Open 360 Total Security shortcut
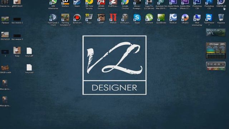Image resolution: width=229 pixels, height=129 pixels. (89, 5)
